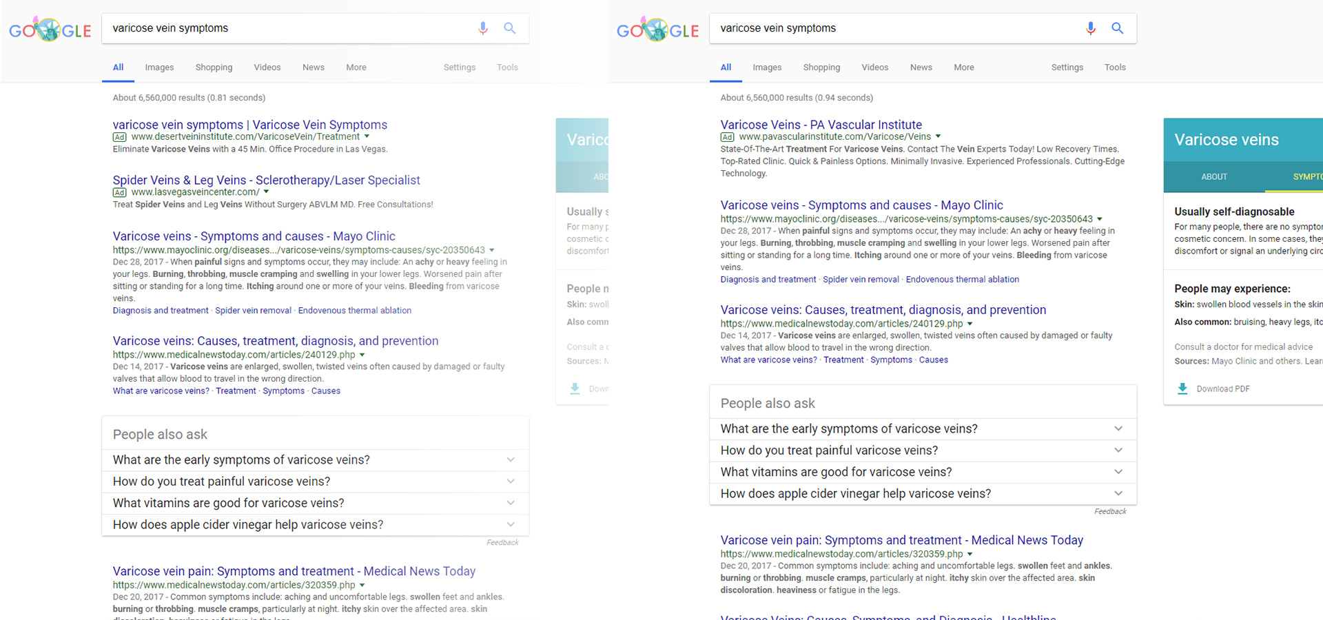The width and height of the screenshot is (1323, 620).
Task: Click the microphone icon in left search bar
Action: pos(483,28)
